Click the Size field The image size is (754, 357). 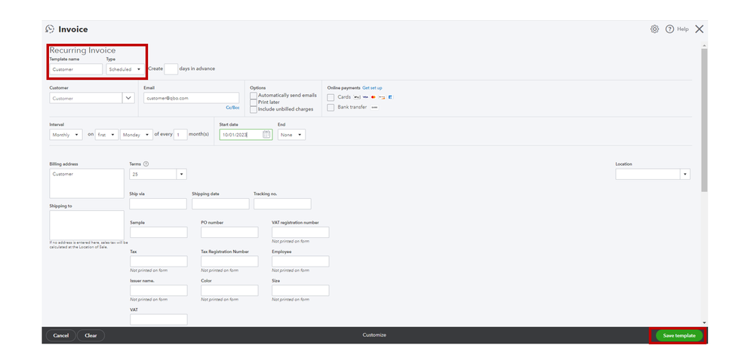coord(300,290)
